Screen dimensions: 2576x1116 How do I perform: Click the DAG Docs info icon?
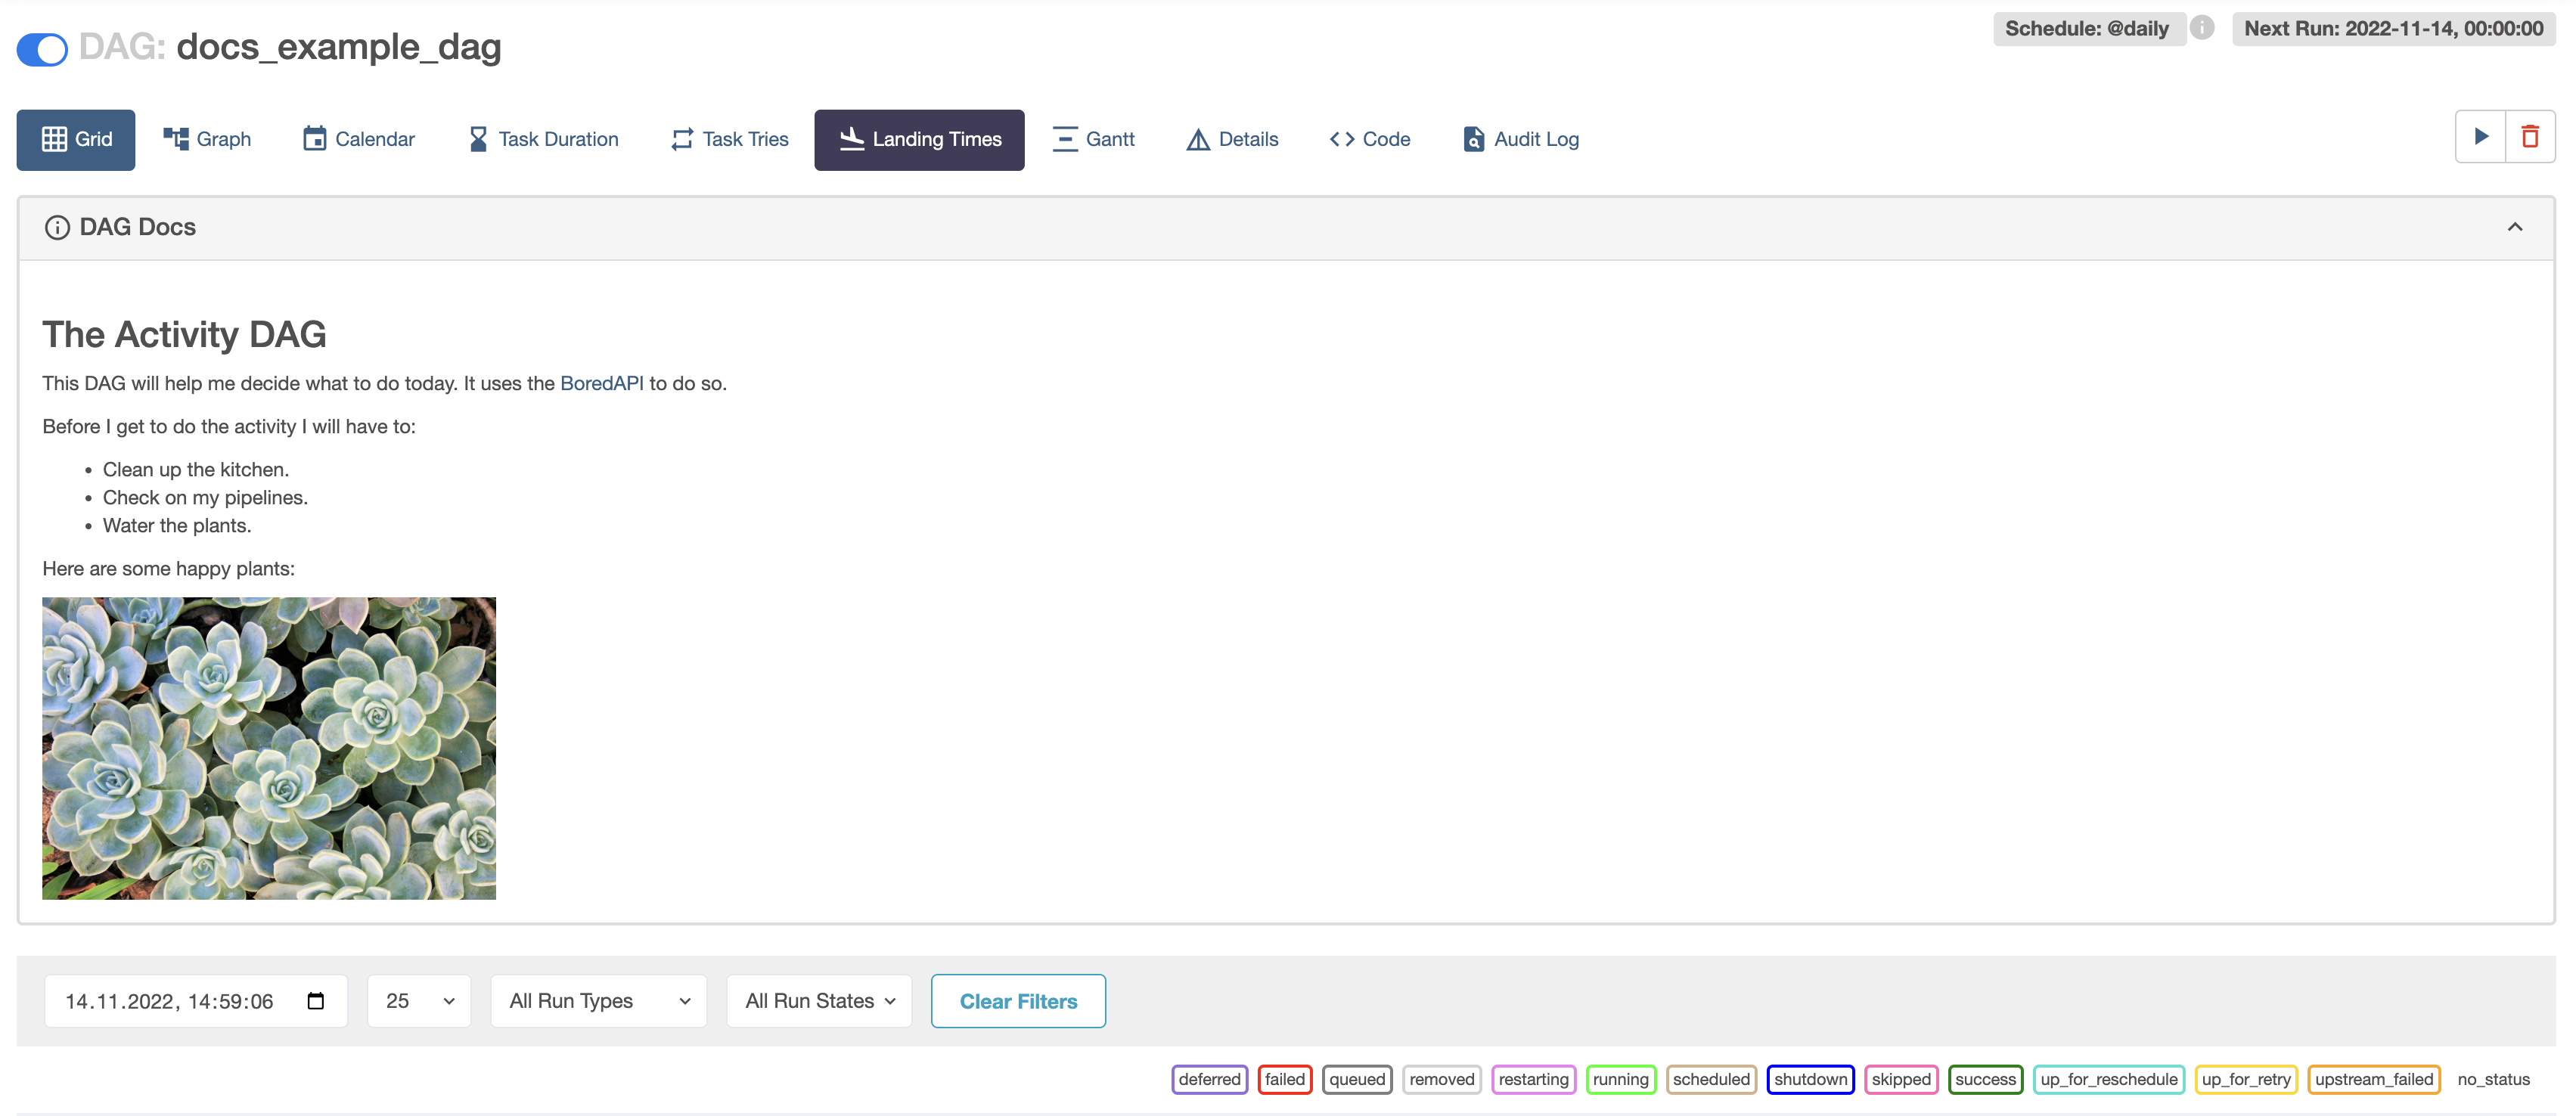[x=57, y=227]
